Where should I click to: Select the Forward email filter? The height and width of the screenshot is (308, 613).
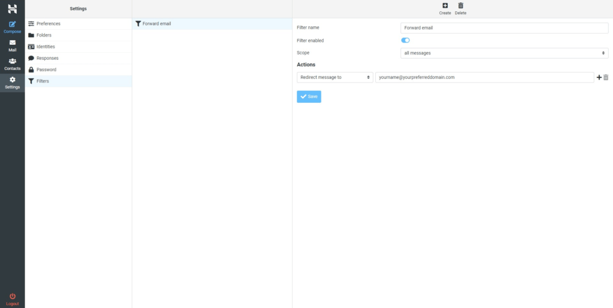point(213,24)
